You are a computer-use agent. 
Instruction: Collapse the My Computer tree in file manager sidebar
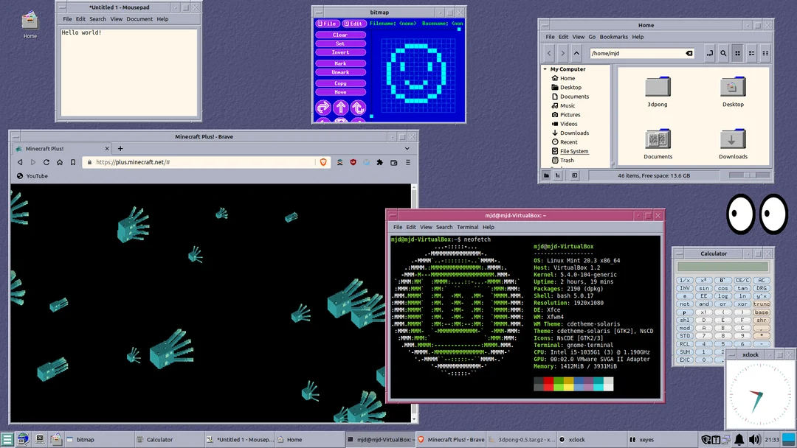click(x=545, y=69)
